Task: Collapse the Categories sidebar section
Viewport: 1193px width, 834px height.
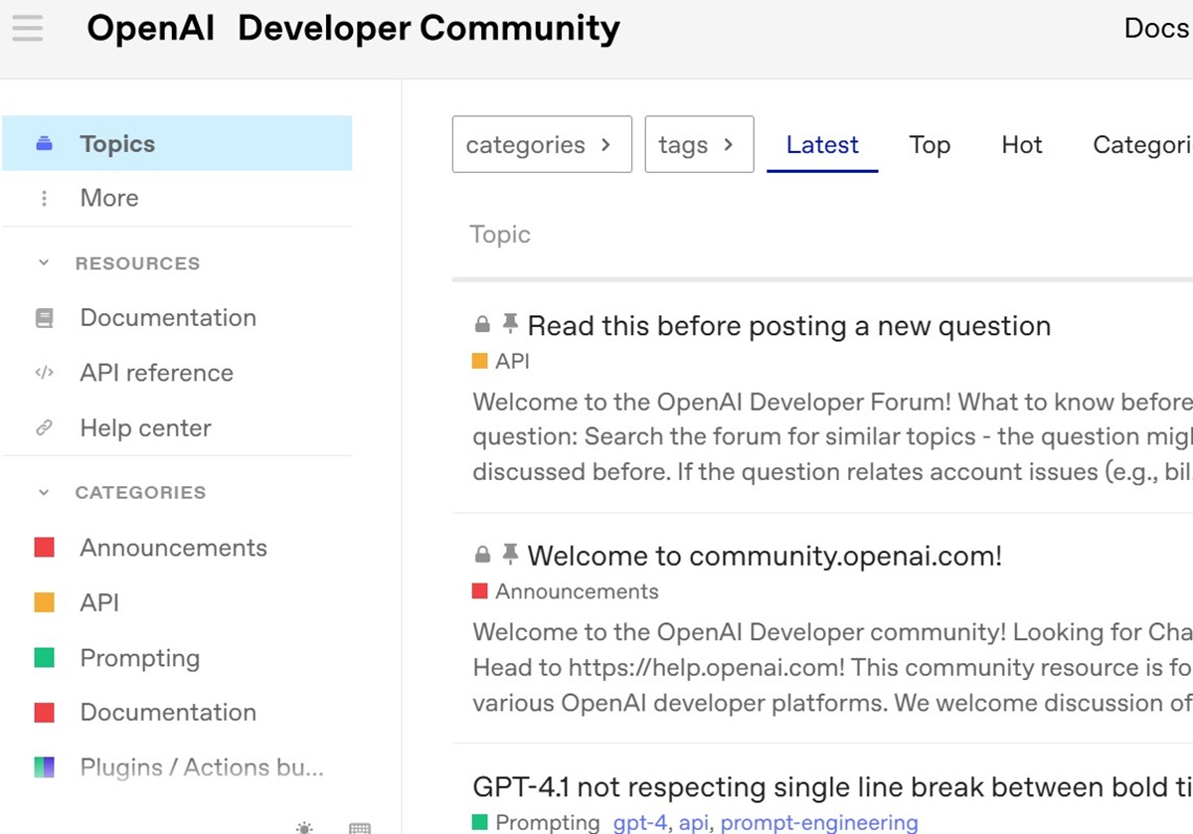Action: (x=44, y=492)
